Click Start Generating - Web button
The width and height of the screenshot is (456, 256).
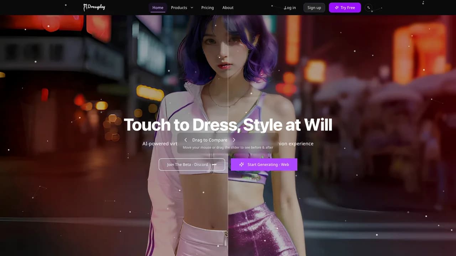tap(264, 165)
